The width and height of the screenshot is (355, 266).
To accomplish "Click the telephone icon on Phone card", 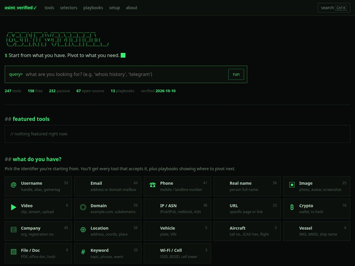I will 153,185.
